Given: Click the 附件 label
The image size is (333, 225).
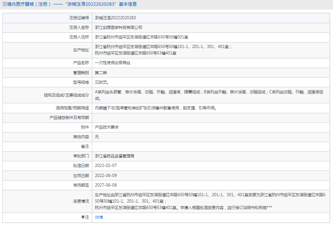Looking at the screenshot, I should point(85,127).
